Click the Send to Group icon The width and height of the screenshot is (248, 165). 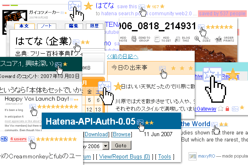[x=134, y=39]
